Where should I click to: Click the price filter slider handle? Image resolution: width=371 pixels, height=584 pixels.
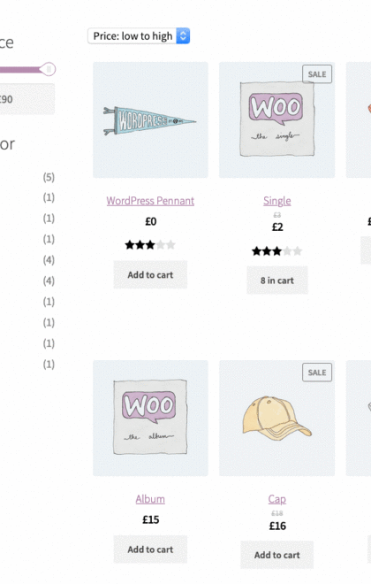(x=48, y=69)
